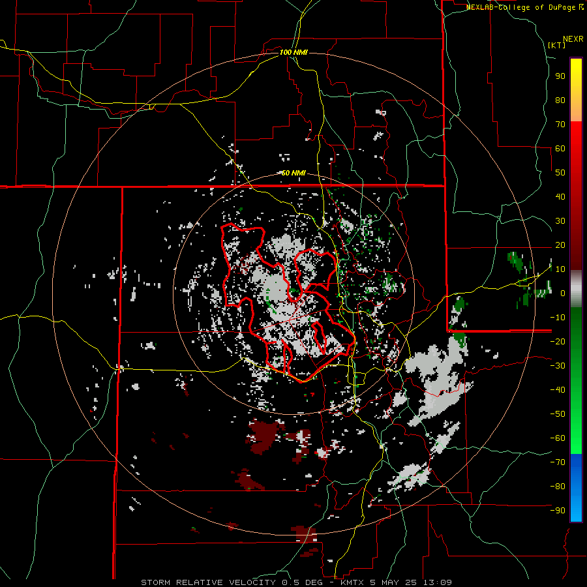Click the 13:09 timestamp in caption
Screen dimensions: 587x587
coord(438,582)
